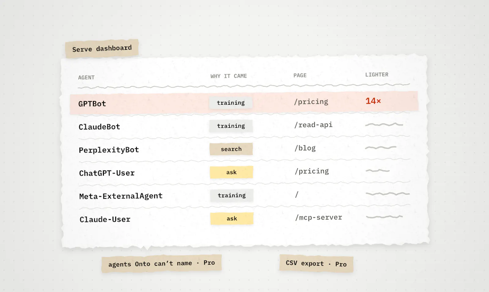This screenshot has width=489, height=292.
Task: Click "agents Onto can't name · Pro" label
Action: (x=161, y=264)
